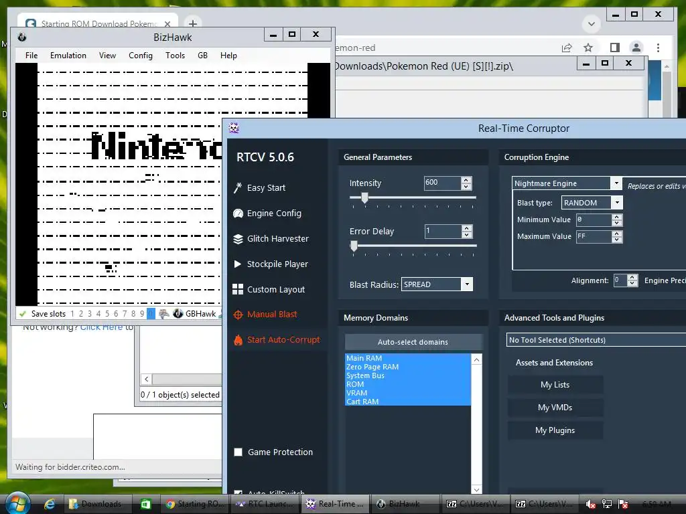This screenshot has height=514, width=686.
Task: Open No Tool Selected (Shortcuts) dropdown
Action: click(596, 339)
